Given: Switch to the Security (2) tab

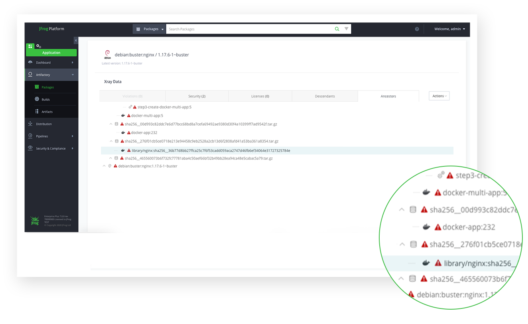Looking at the screenshot, I should [197, 96].
